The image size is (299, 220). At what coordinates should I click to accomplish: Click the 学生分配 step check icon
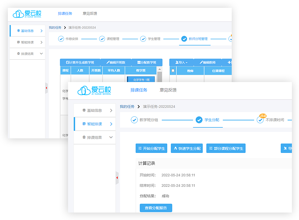pyautogui.click(x=199, y=120)
